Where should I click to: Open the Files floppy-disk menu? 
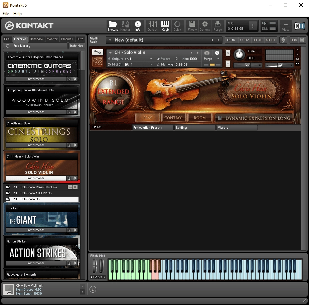coord(192,26)
